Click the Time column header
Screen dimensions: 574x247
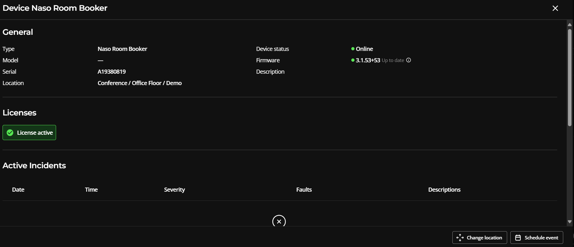[x=91, y=189]
